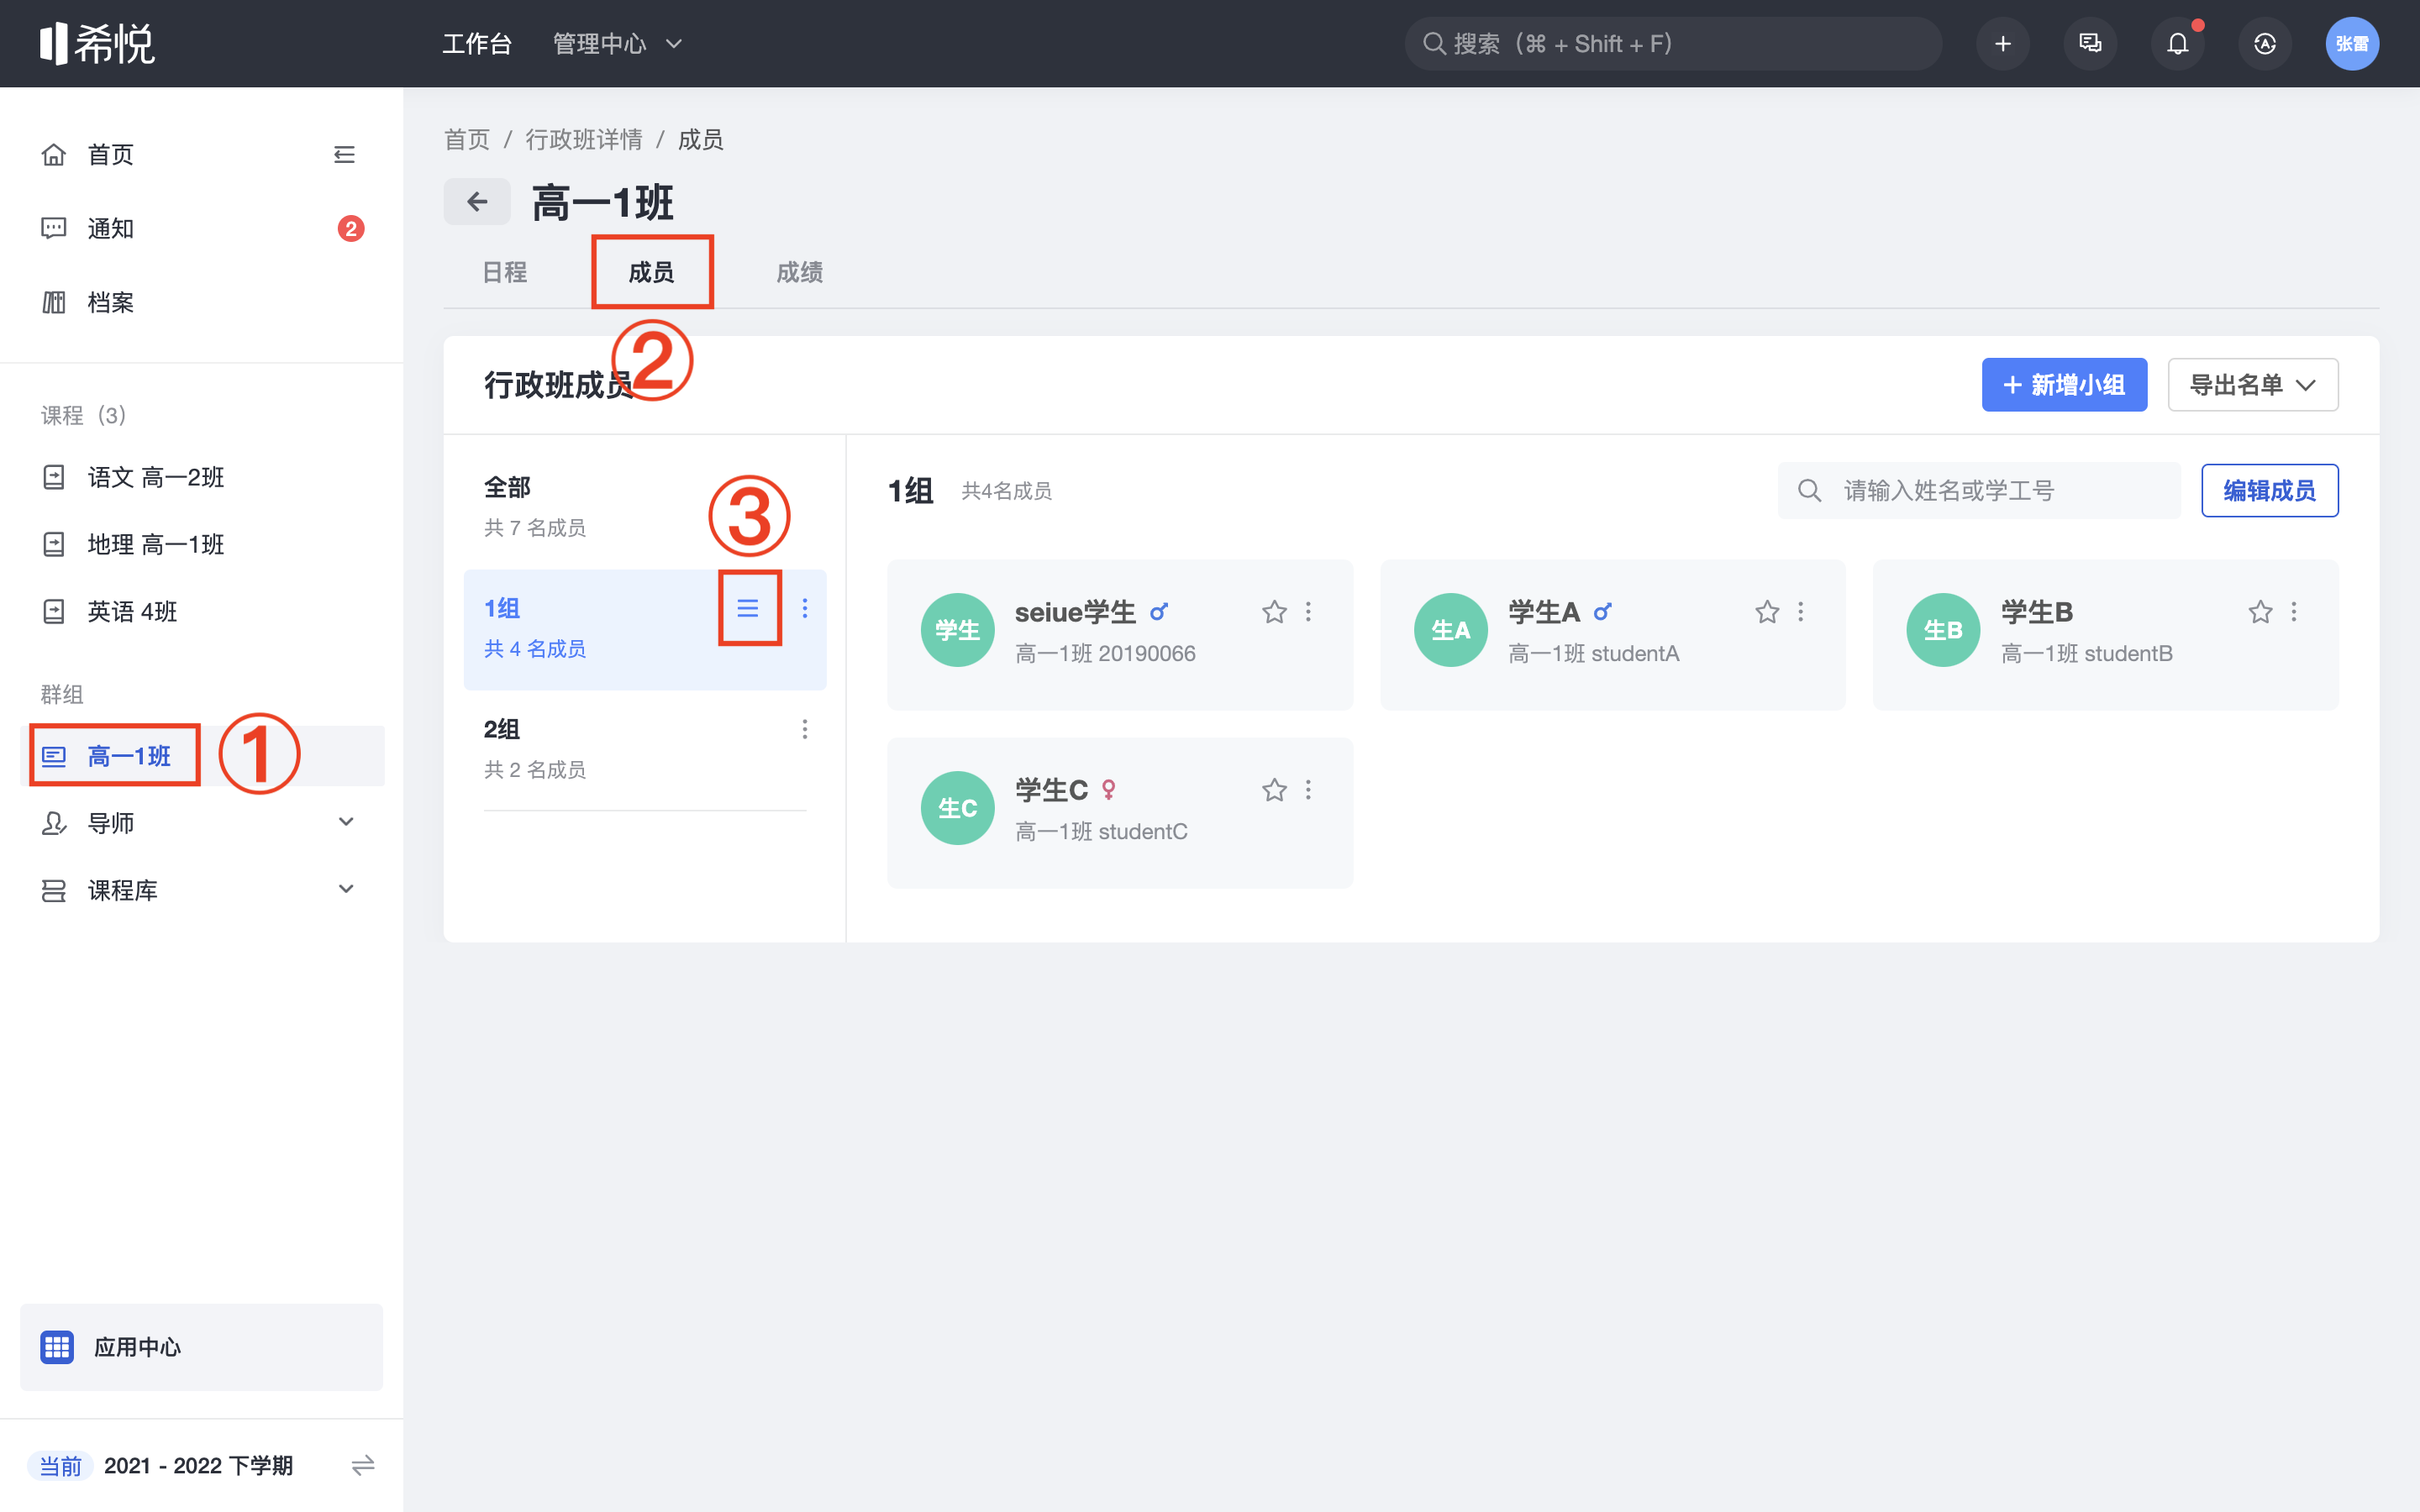This screenshot has width=2420, height=1512.
Task: Click 2021 - 2022 下学期 semester label
Action: point(198,1466)
